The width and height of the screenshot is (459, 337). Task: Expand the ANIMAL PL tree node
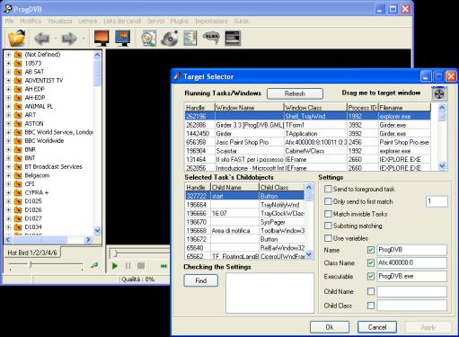pos(8,107)
